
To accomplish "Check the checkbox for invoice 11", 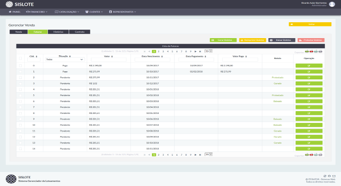I will point(20,131).
